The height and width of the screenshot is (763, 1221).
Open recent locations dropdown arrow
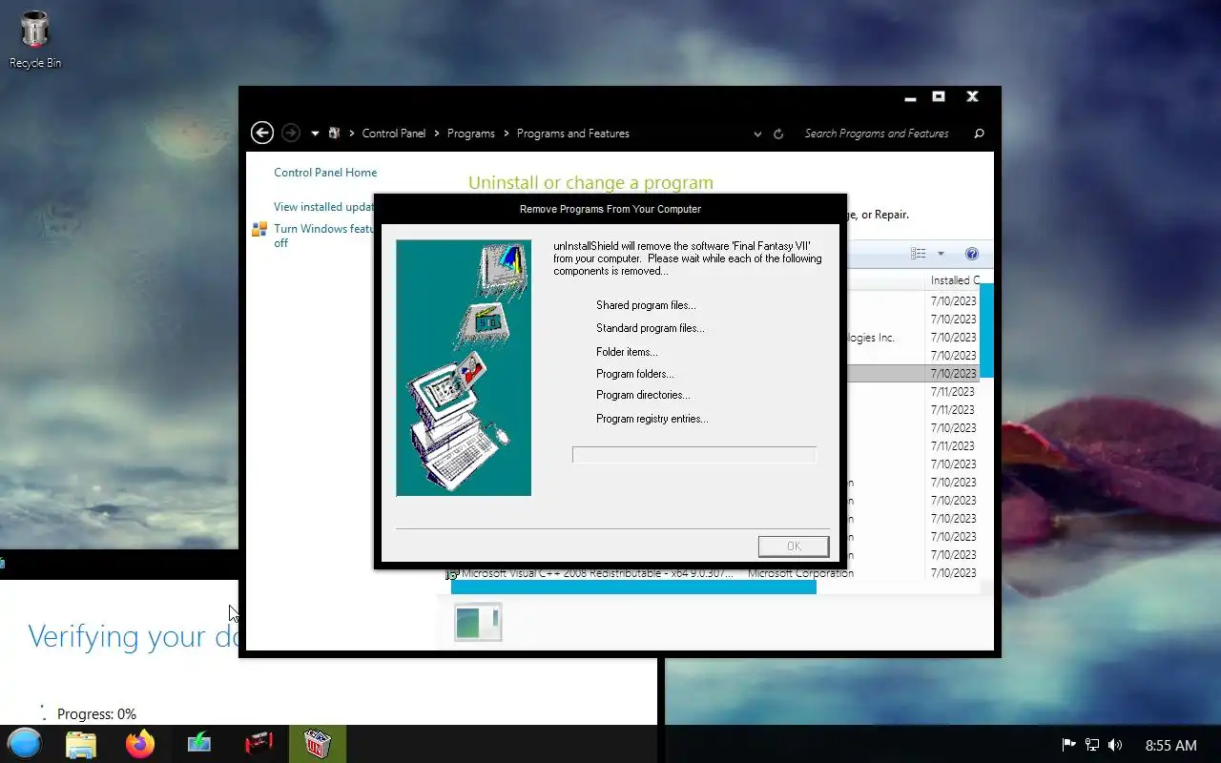(x=315, y=134)
